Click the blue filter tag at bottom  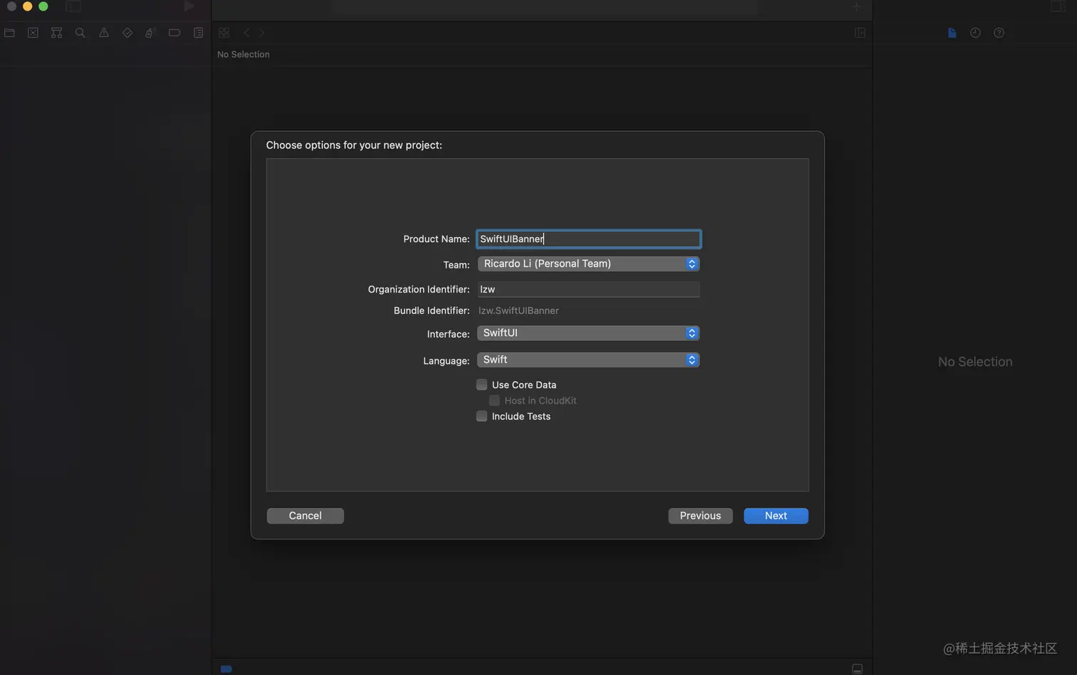click(x=227, y=669)
